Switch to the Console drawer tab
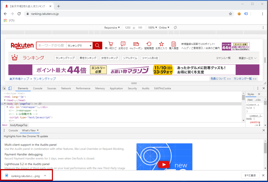 [x=13, y=130]
